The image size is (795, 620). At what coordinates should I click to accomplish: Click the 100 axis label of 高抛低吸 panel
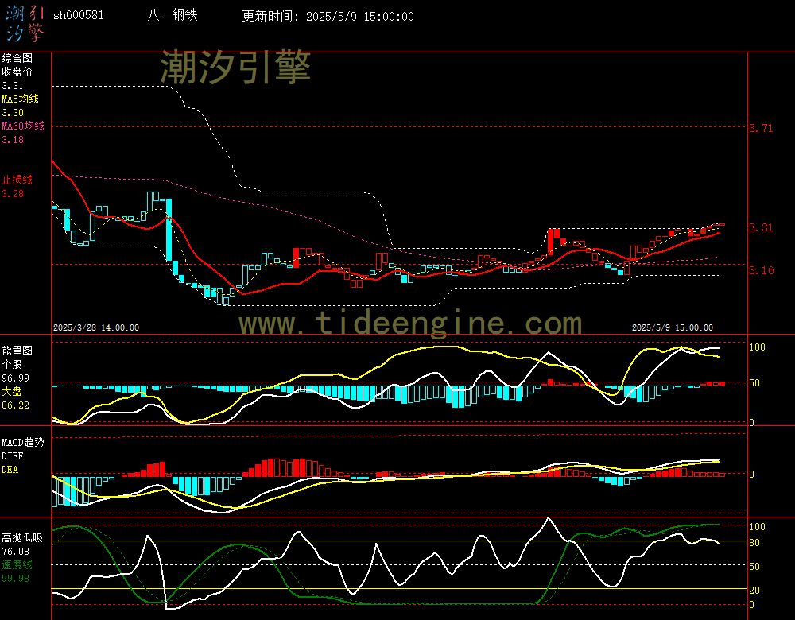click(x=757, y=527)
